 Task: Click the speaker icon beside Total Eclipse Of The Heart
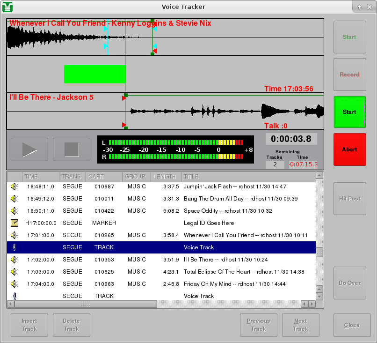coord(14,271)
